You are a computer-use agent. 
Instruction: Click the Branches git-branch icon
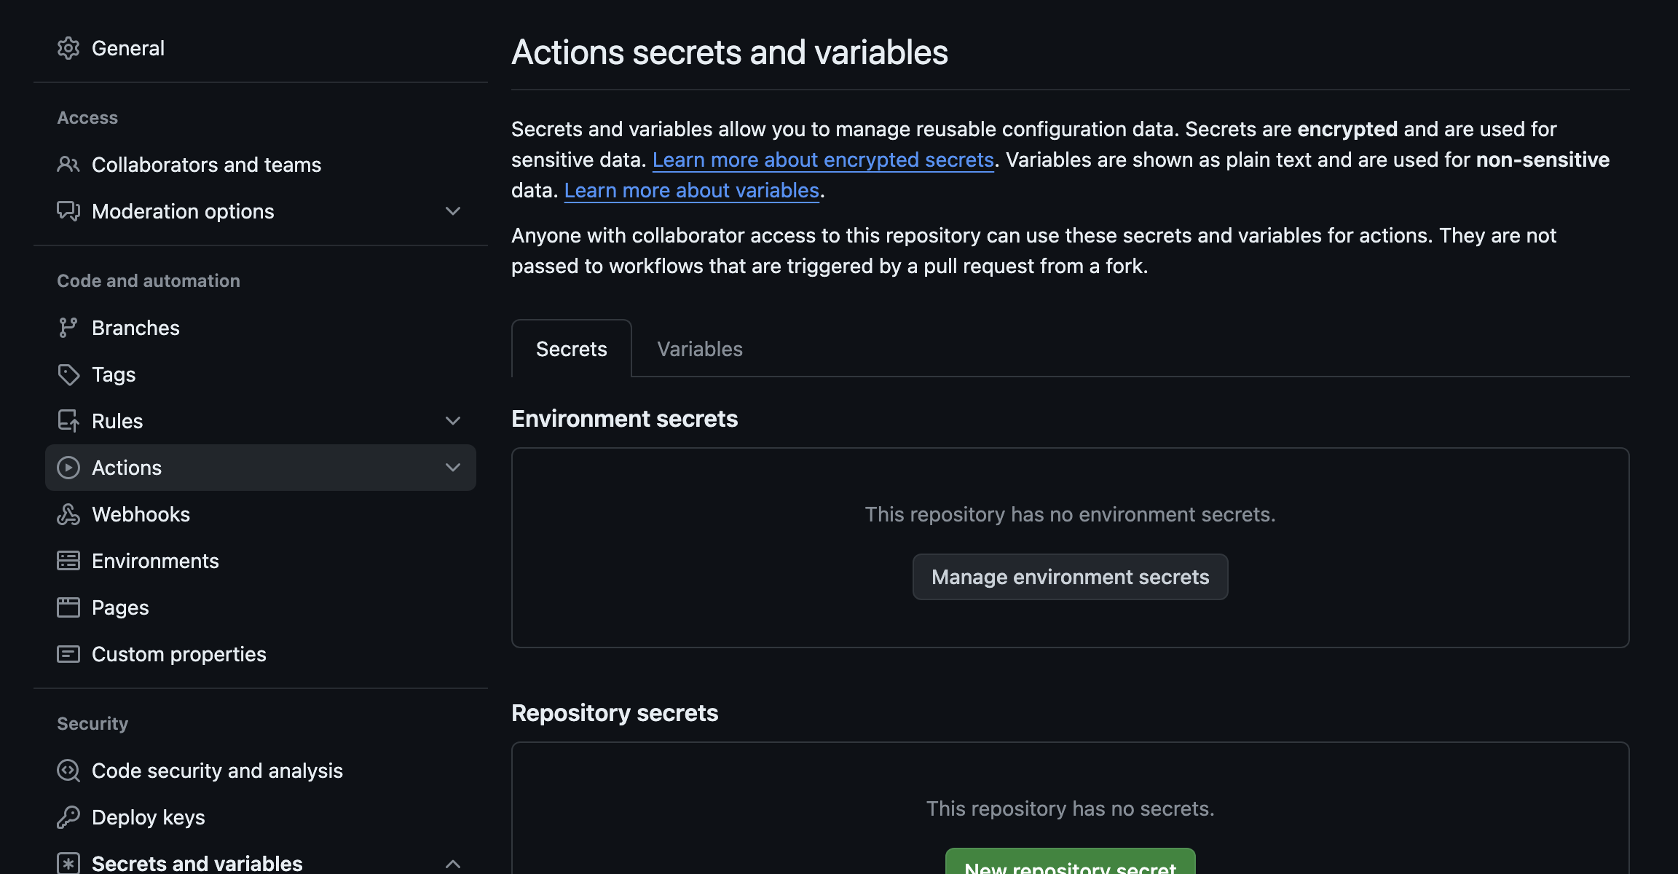(68, 328)
